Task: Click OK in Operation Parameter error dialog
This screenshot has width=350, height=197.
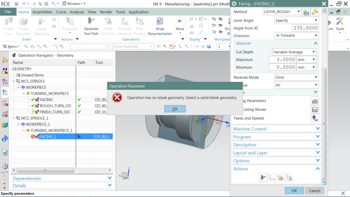Action: tap(175, 109)
